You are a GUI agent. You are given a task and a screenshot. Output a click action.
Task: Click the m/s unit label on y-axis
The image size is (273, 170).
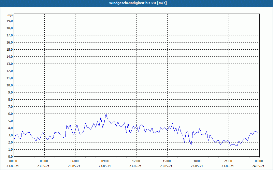(x=10, y=15)
